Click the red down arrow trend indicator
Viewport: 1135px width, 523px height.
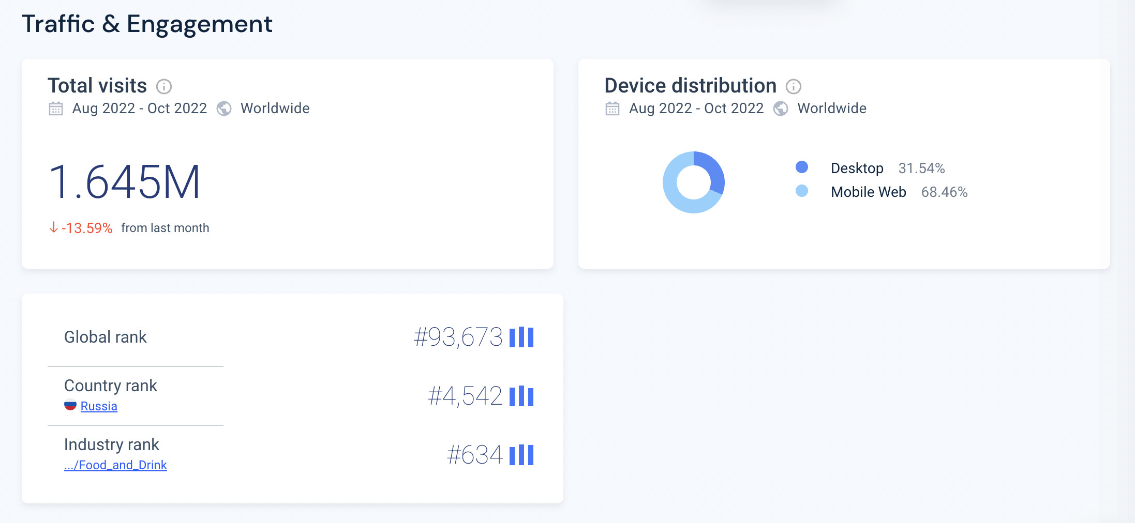coord(53,227)
